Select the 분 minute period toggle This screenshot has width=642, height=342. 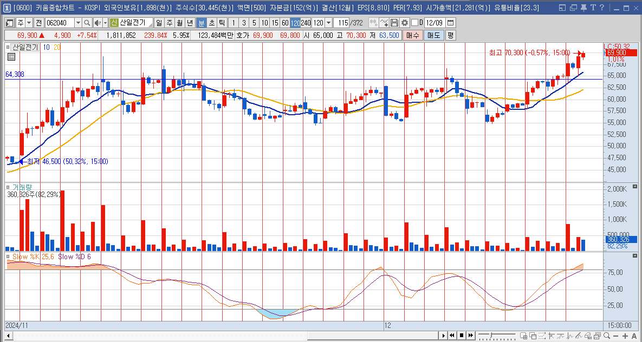point(202,23)
